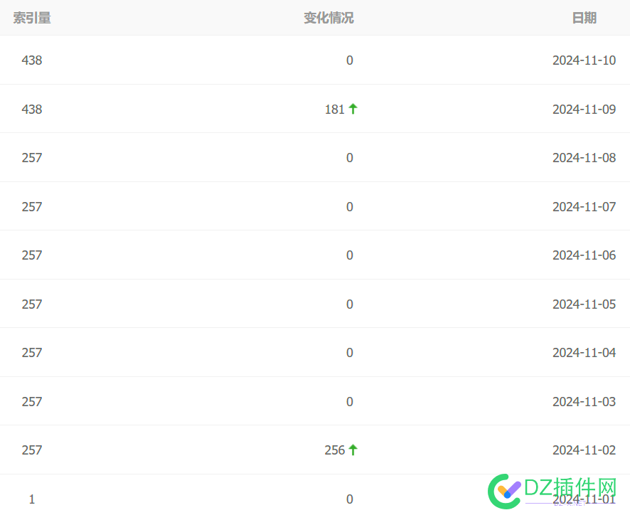Select index value 257 in the 2024-11-06 row

coord(32,255)
